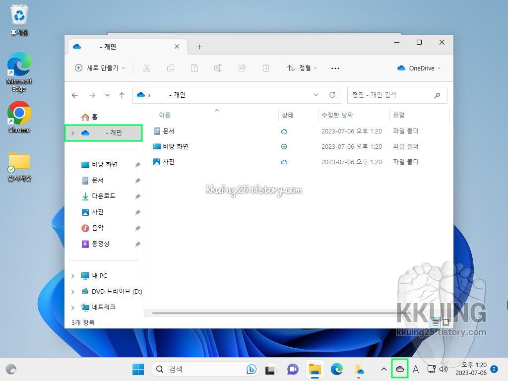Screen dimensions: 508x381
Task: Open the recent locations dropdown chevron
Action: pyautogui.click(x=107, y=95)
